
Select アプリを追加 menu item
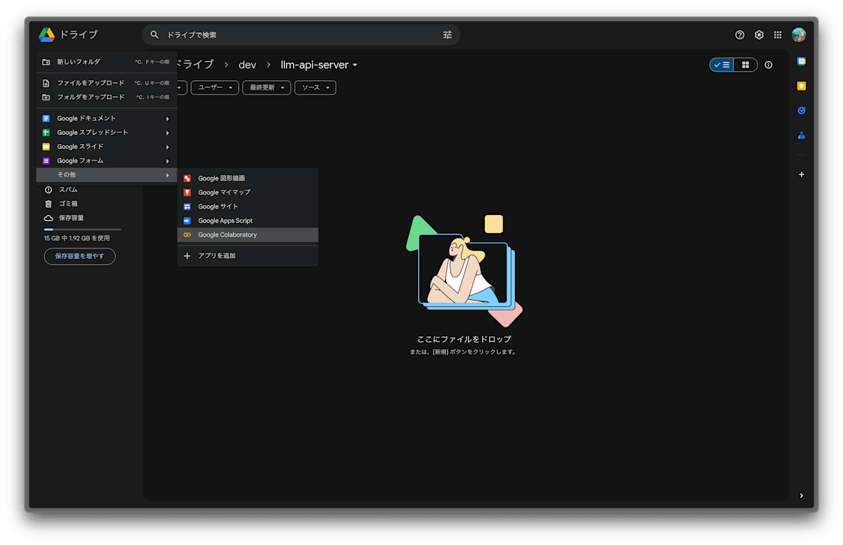(x=248, y=256)
